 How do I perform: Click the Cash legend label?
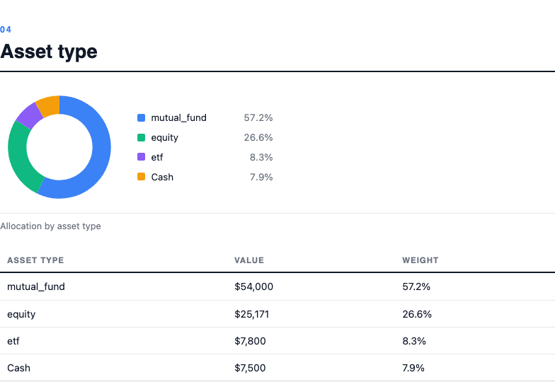click(162, 177)
